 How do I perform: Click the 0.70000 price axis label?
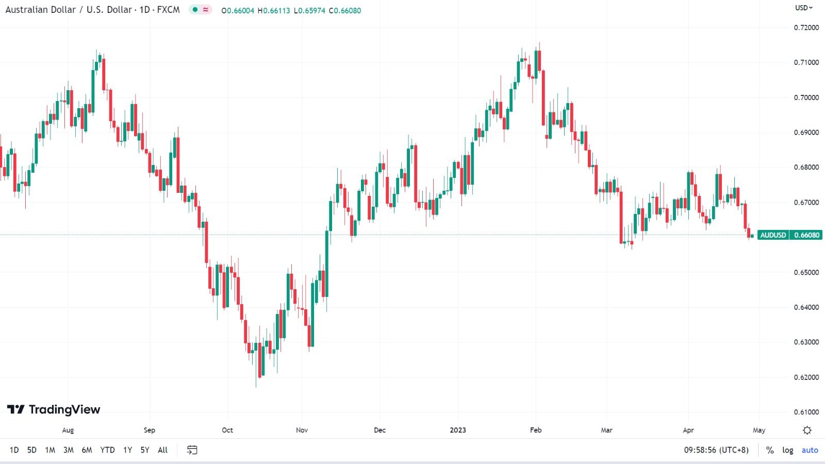coord(806,97)
